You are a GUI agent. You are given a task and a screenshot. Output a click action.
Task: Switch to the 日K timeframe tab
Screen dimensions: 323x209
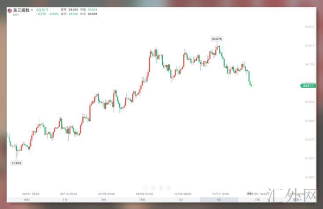257,200
